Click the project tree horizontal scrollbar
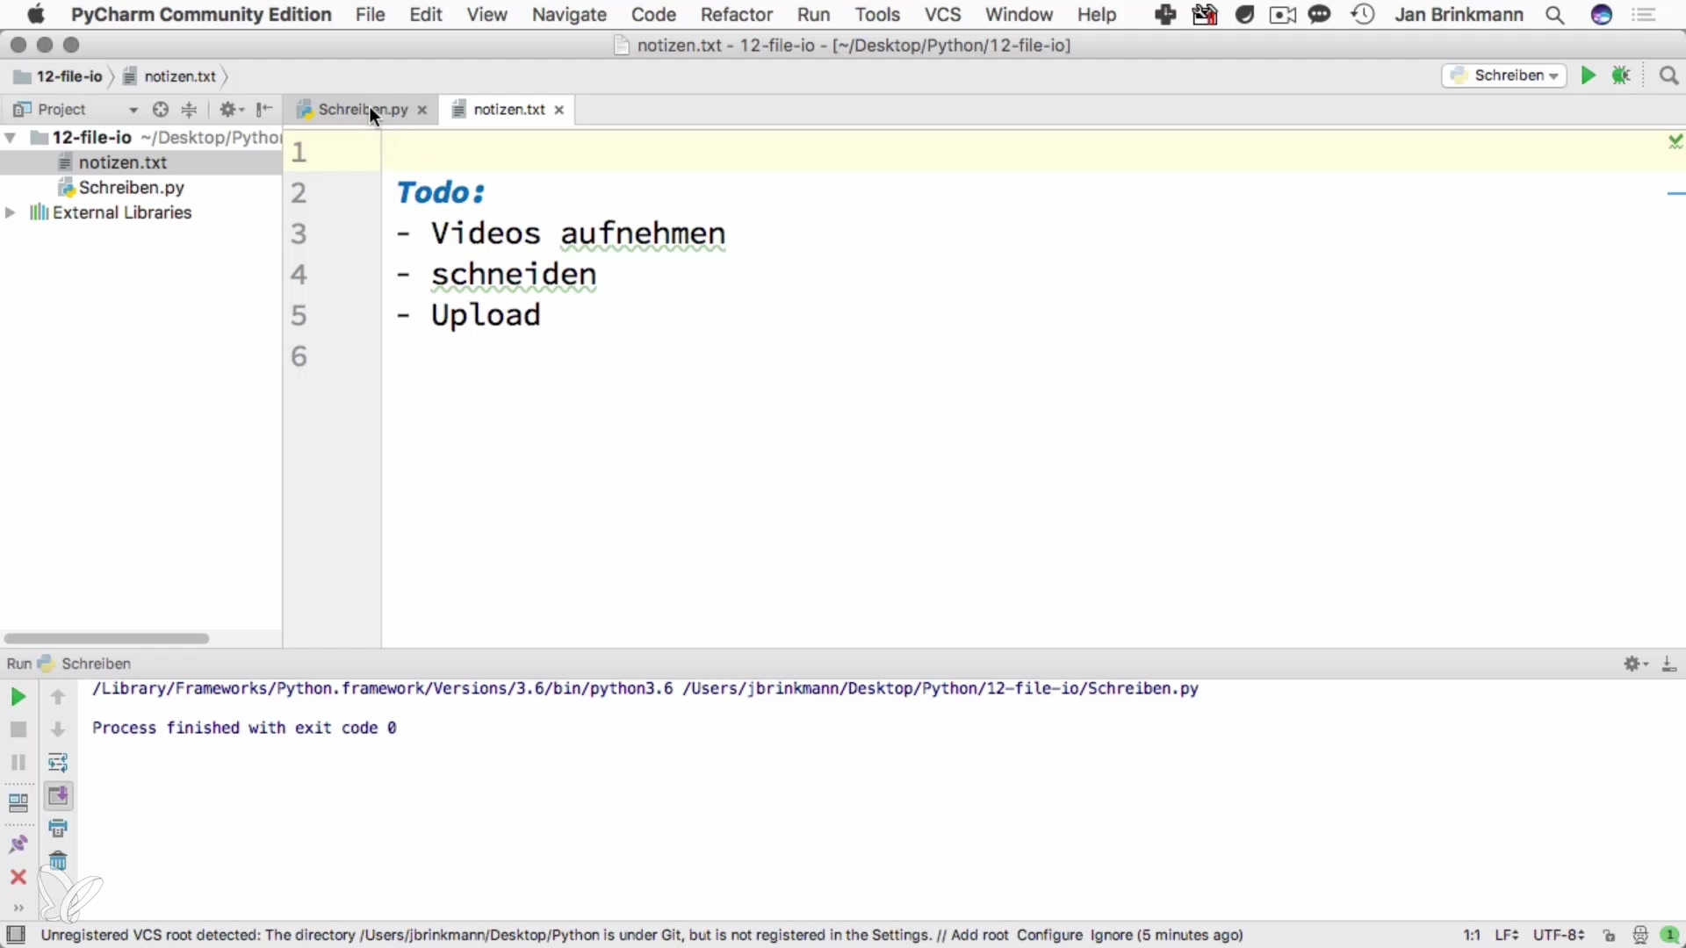 106,638
